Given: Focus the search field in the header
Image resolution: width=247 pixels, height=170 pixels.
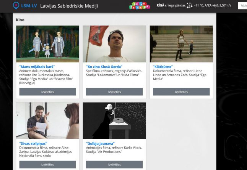Looking at the screenshot, I should [242, 6].
